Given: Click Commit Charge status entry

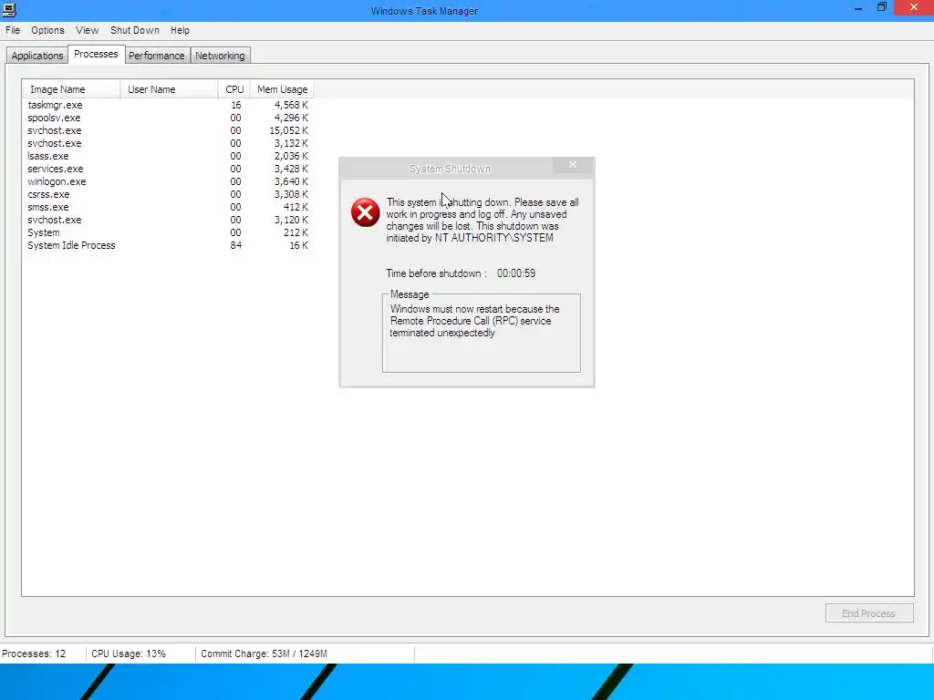Looking at the screenshot, I should [x=264, y=654].
